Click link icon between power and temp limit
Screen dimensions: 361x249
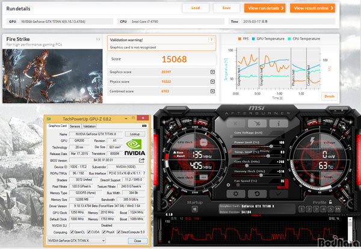click(230, 151)
